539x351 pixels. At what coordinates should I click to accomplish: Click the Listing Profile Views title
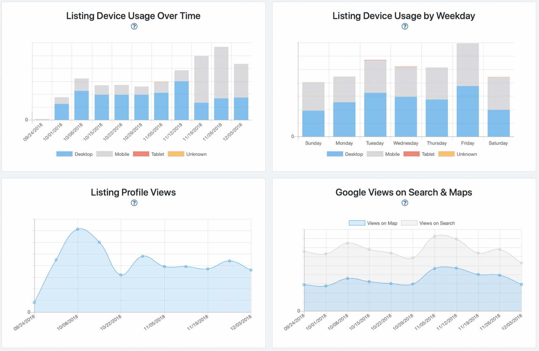[x=133, y=192]
